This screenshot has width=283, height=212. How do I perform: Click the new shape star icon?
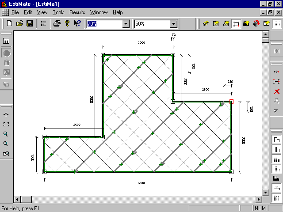point(226,23)
